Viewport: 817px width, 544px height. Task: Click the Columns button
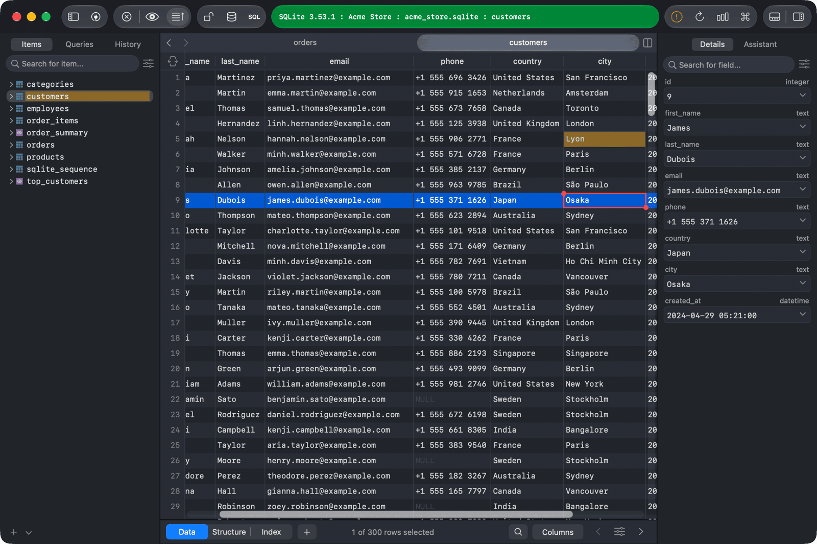pos(558,532)
